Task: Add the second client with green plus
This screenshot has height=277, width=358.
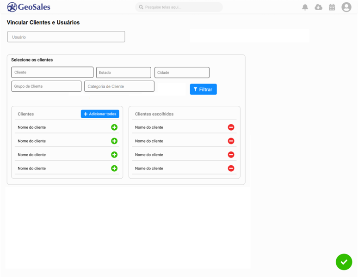Action: [114, 141]
